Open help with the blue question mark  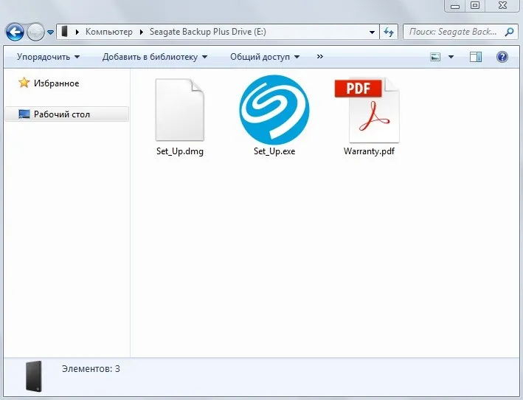502,57
